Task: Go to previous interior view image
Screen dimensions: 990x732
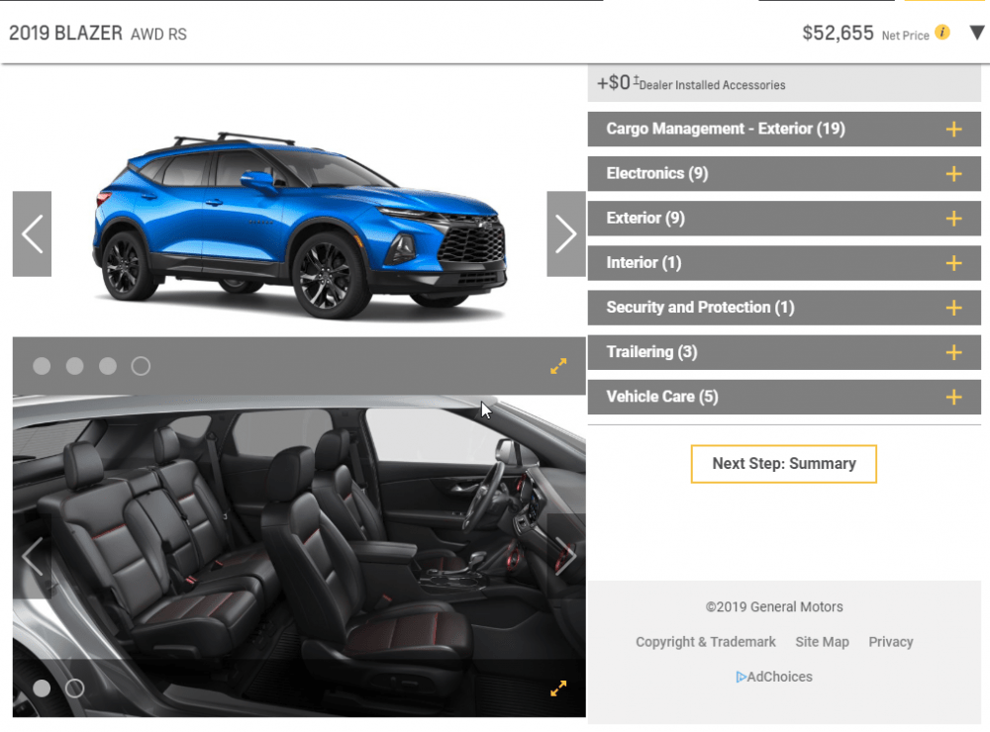Action: [x=32, y=556]
